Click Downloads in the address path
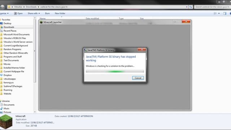Screen dimensions: 231x130 click(x=31, y=7)
